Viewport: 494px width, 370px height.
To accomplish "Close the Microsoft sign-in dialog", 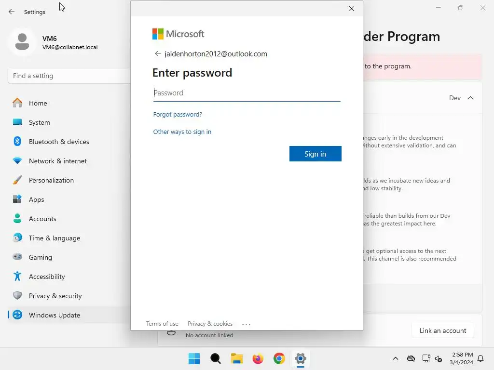I will click(x=352, y=9).
